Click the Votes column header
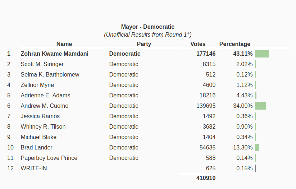 tap(198, 44)
